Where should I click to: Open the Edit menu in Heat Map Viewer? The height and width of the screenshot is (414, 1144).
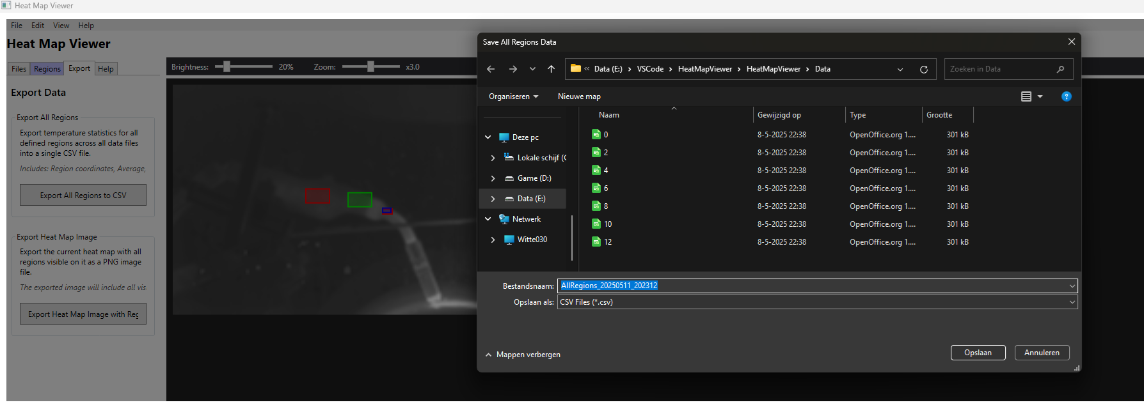pyautogui.click(x=38, y=26)
